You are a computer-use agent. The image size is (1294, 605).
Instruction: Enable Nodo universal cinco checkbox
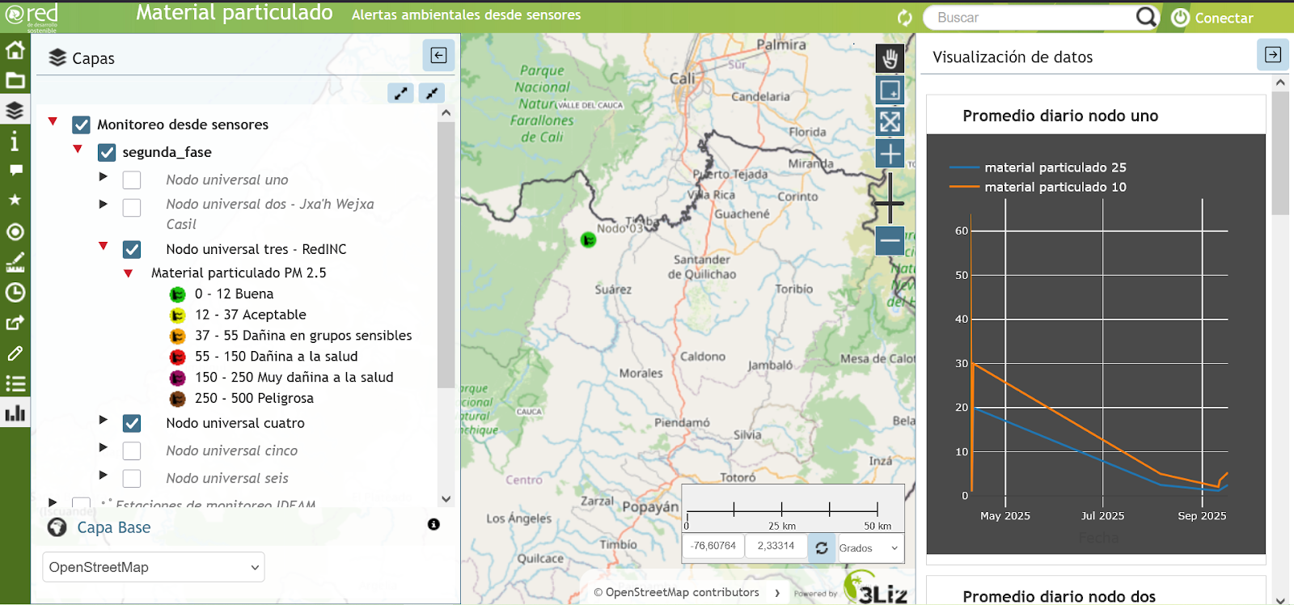[x=132, y=451]
